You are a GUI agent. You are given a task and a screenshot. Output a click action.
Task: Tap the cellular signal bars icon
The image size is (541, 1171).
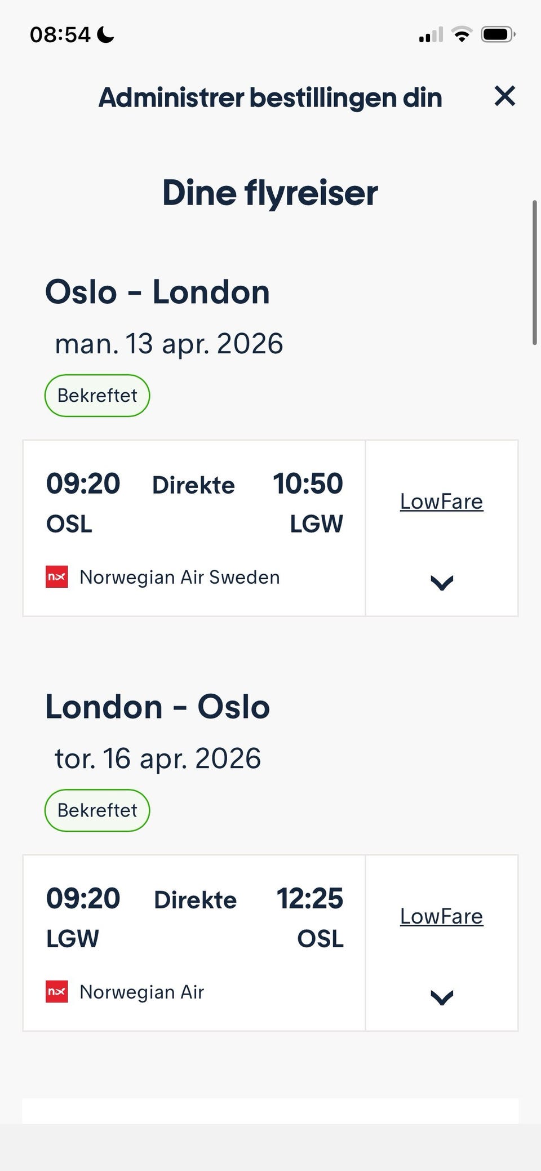[x=431, y=36]
